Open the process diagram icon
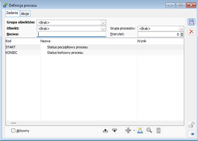 click(x=140, y=130)
